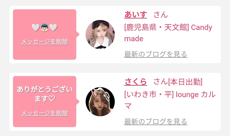Select the 鹿児島県・天文館 Candy made shop text

click(x=168, y=33)
